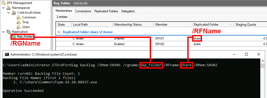Sort by the Member column header
Screen dimensions: 267x98
(x=173, y=25)
